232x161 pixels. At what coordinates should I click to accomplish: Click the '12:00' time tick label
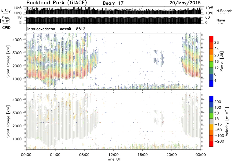click(113, 155)
